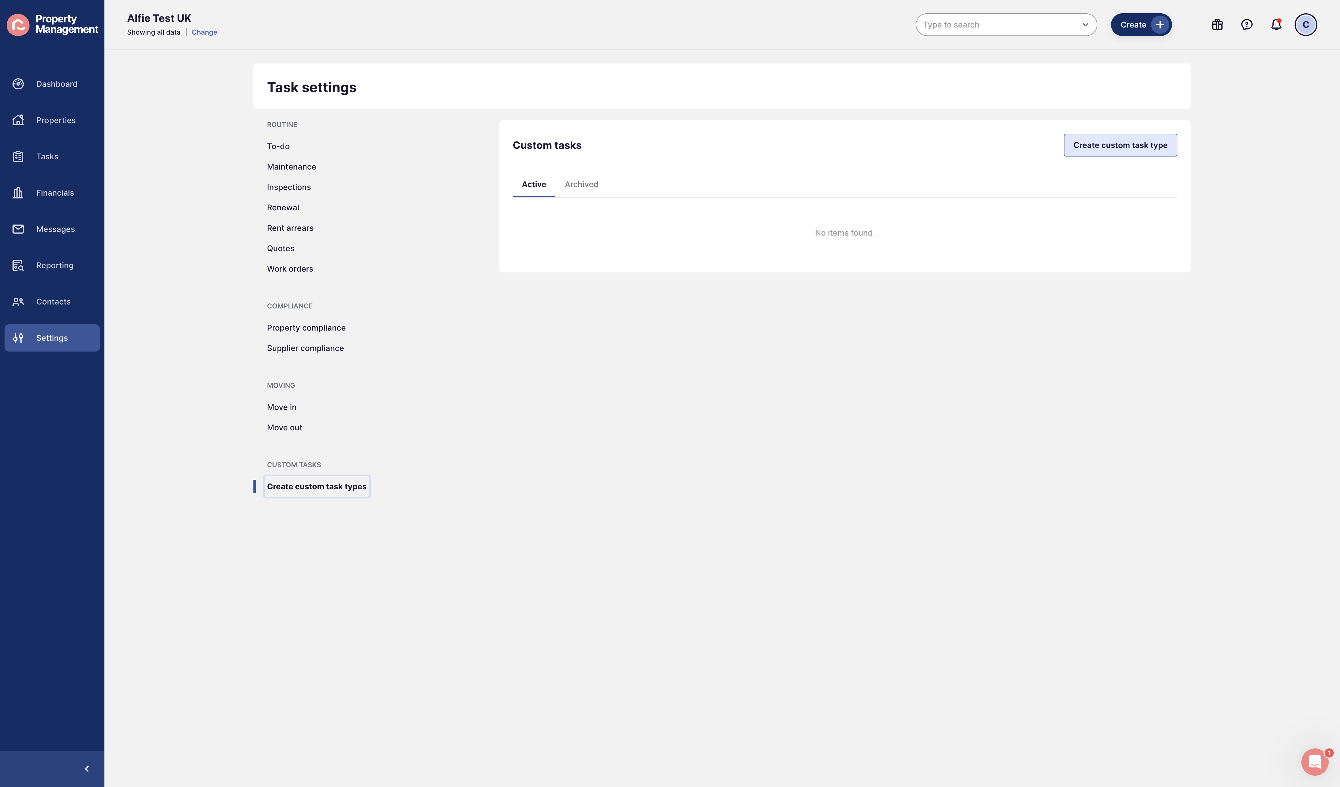Click the Property Management logo icon

(18, 24)
